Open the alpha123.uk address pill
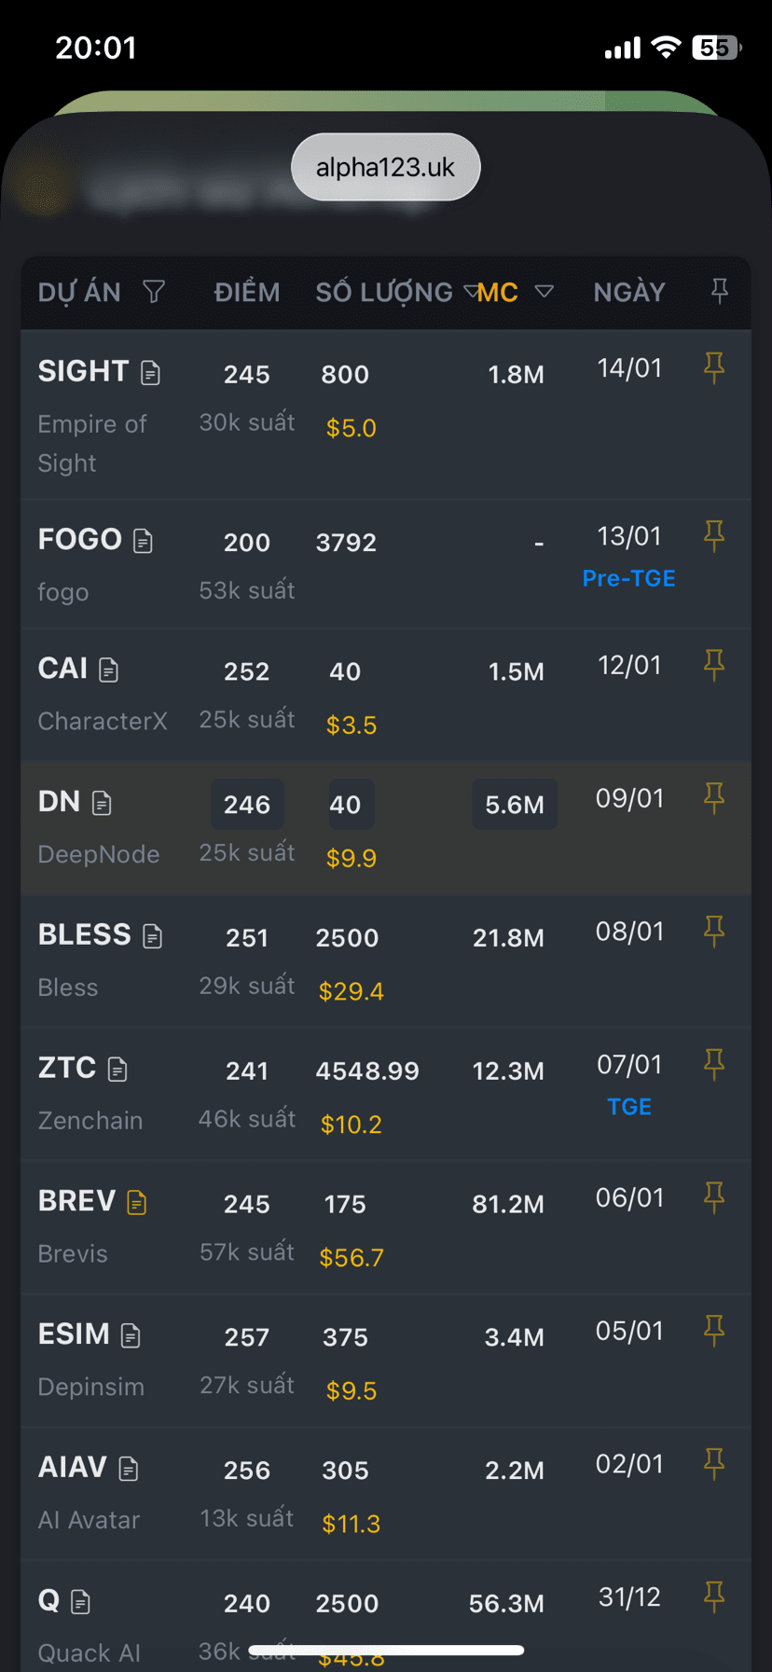The width and height of the screenshot is (772, 1672). tap(386, 167)
